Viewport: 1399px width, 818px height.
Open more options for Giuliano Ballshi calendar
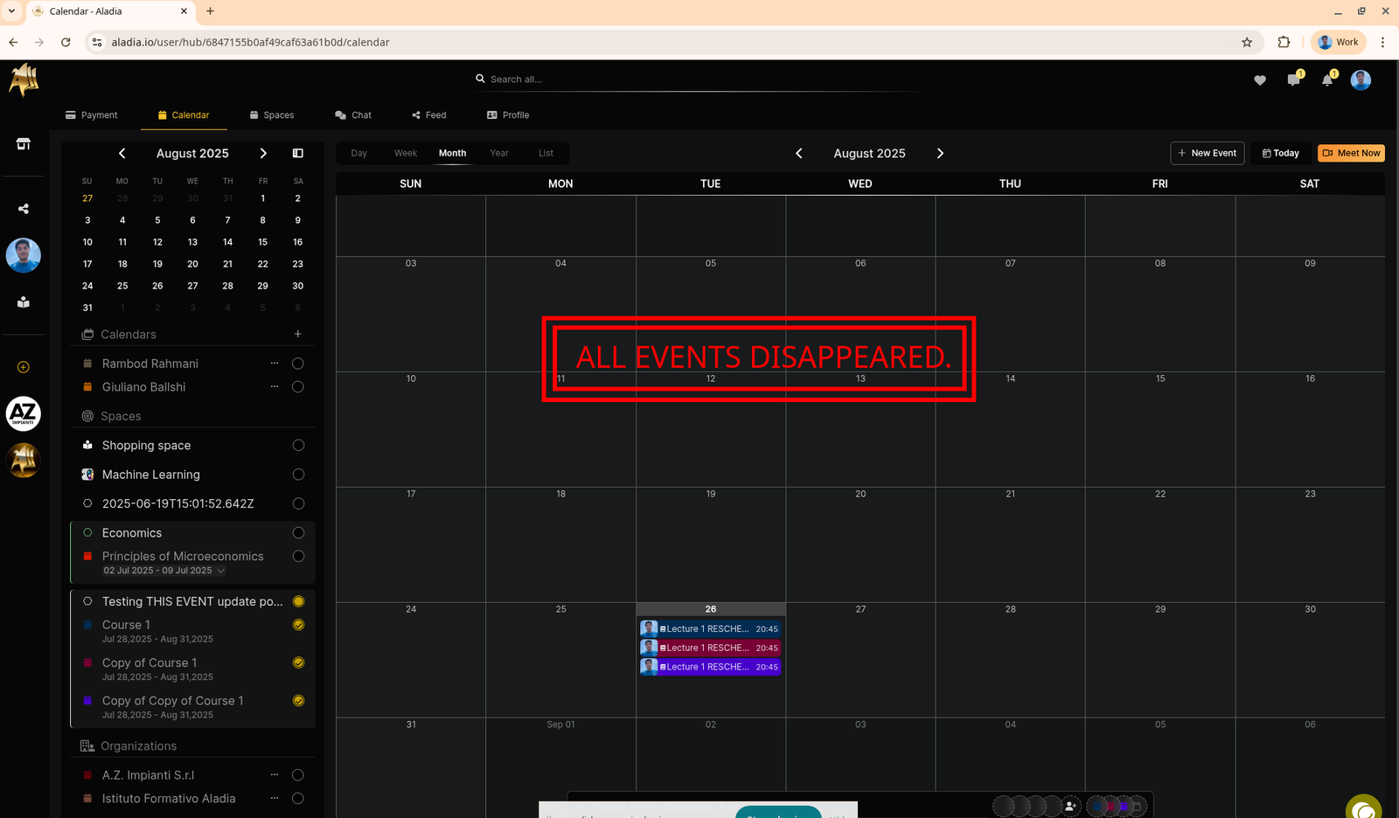coord(275,386)
